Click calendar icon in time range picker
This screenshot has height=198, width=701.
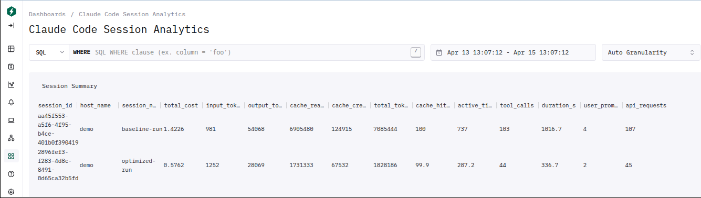[x=439, y=53]
